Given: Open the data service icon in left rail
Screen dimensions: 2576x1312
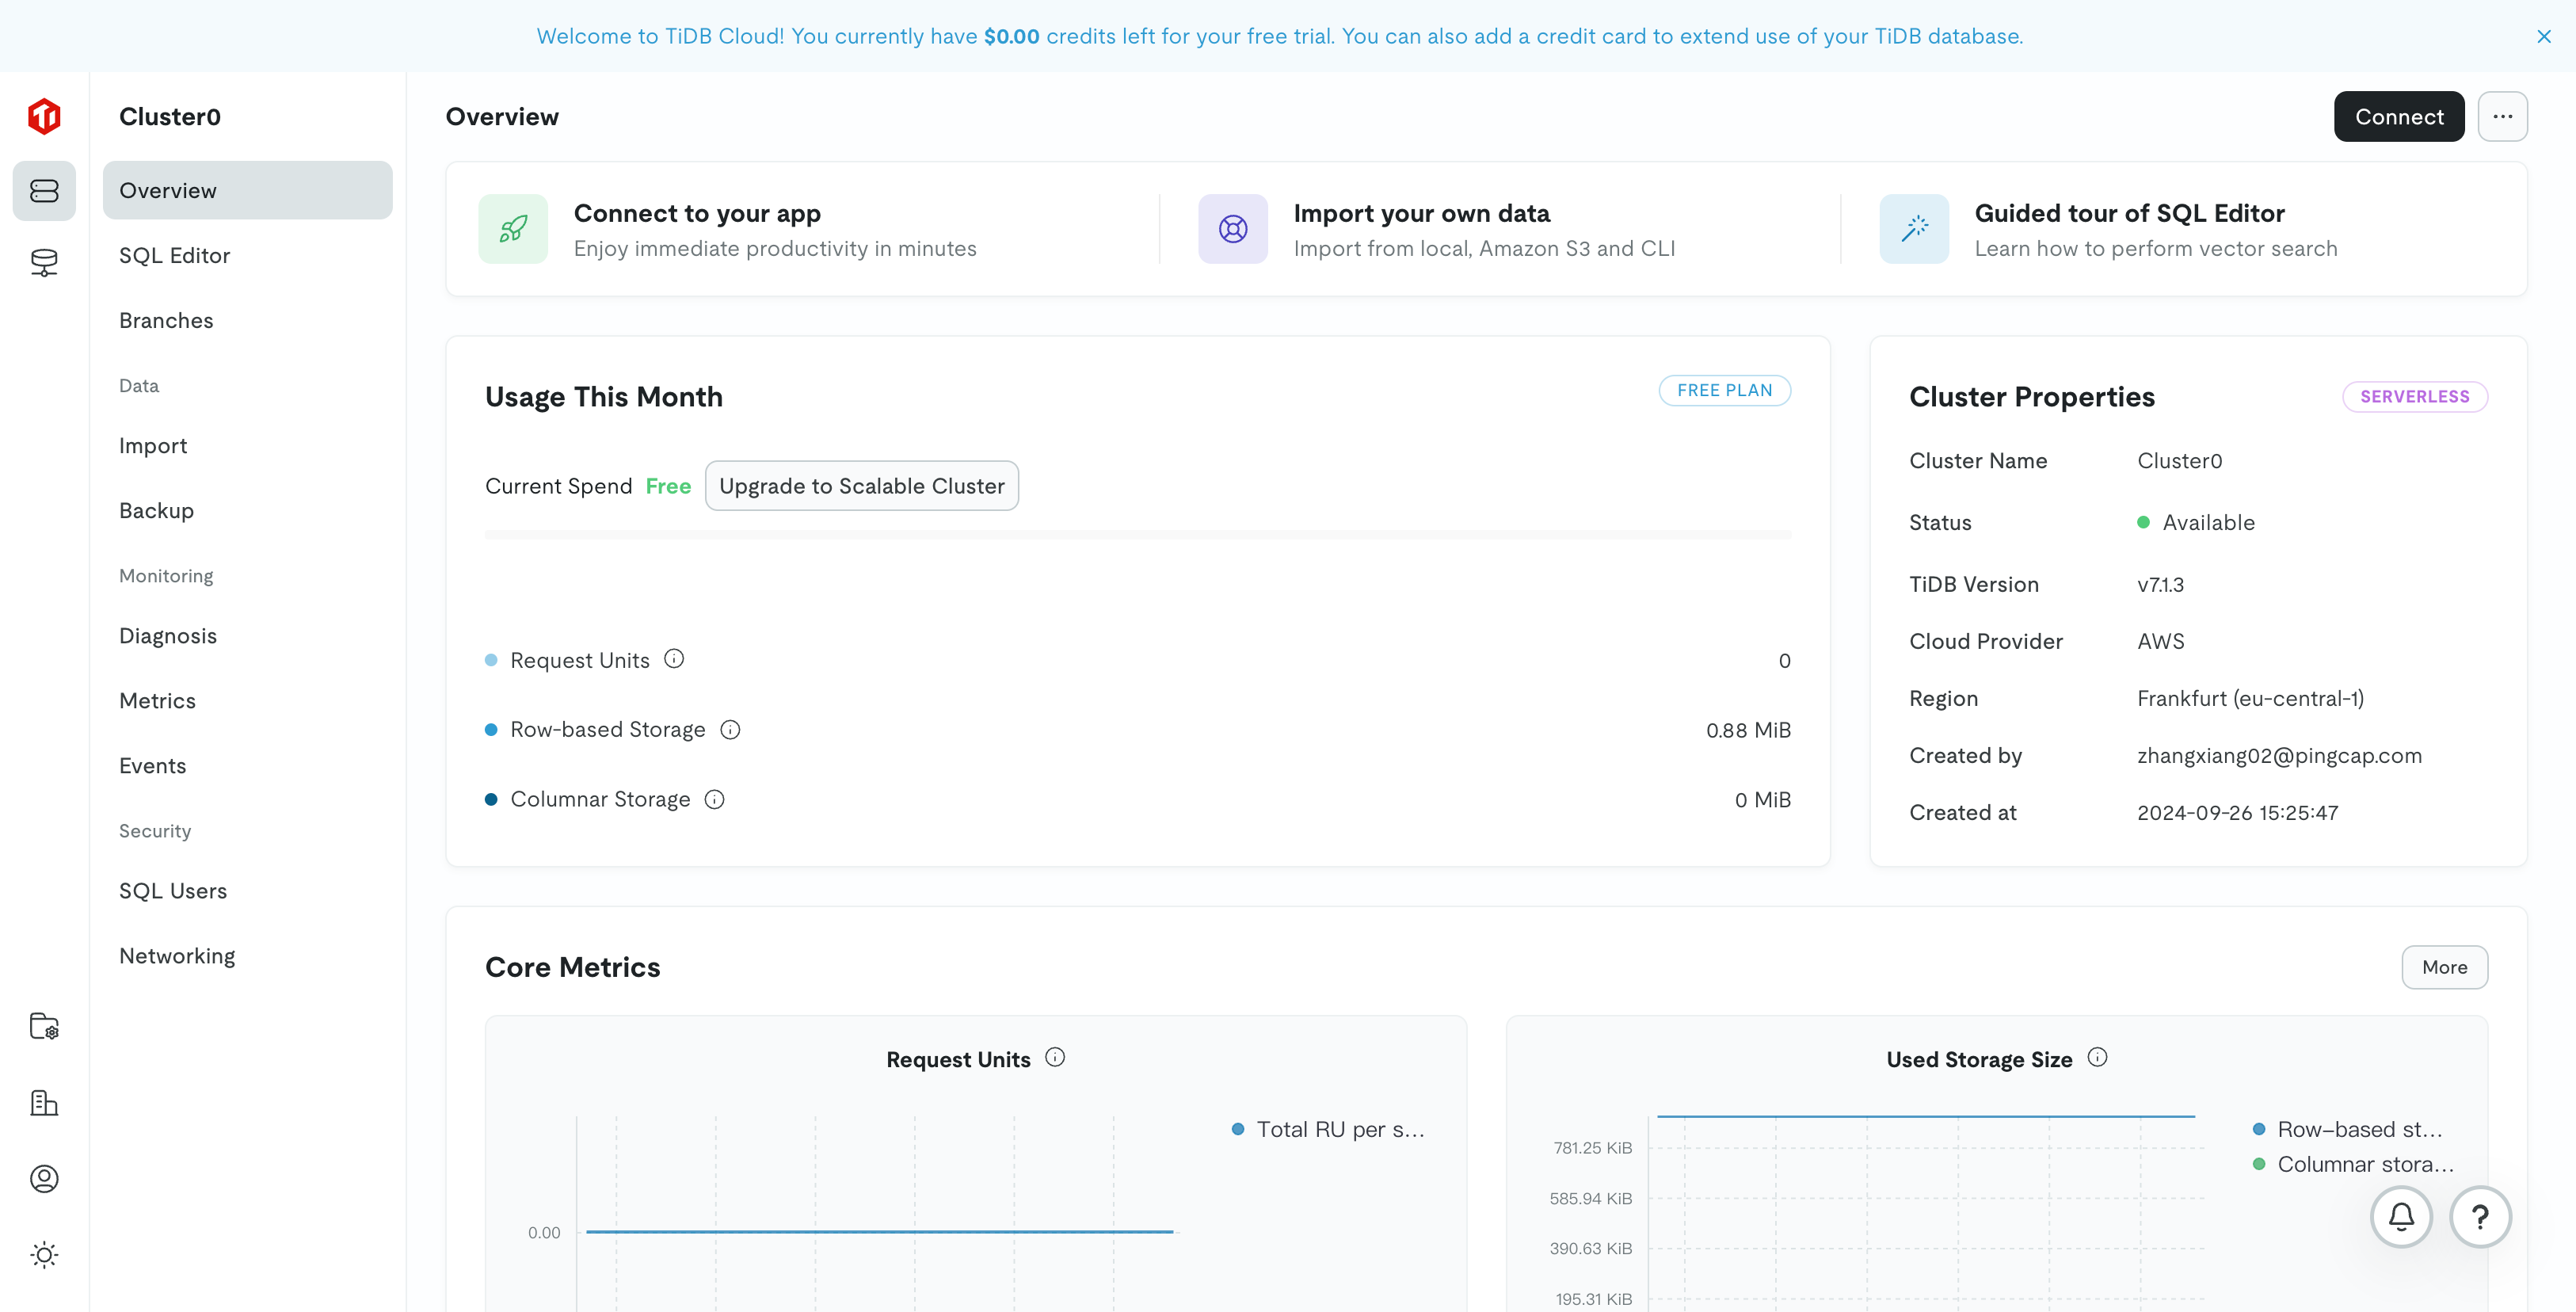Looking at the screenshot, I should click(x=44, y=262).
